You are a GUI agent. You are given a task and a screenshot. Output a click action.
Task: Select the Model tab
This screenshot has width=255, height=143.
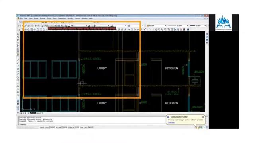click(x=33, y=113)
